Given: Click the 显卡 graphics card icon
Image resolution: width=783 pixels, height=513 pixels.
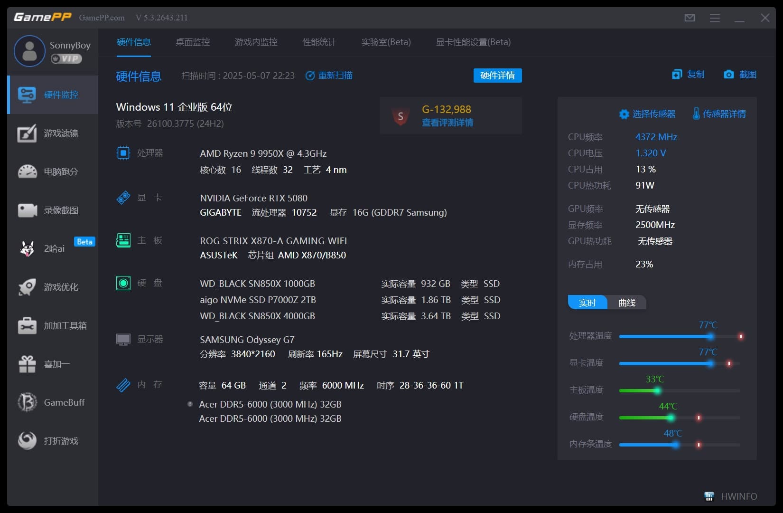Looking at the screenshot, I should (123, 198).
